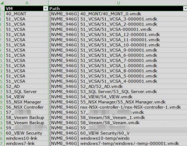
Task: Select path cell windows7-temp-000001.vmdk
Action: 118,143
